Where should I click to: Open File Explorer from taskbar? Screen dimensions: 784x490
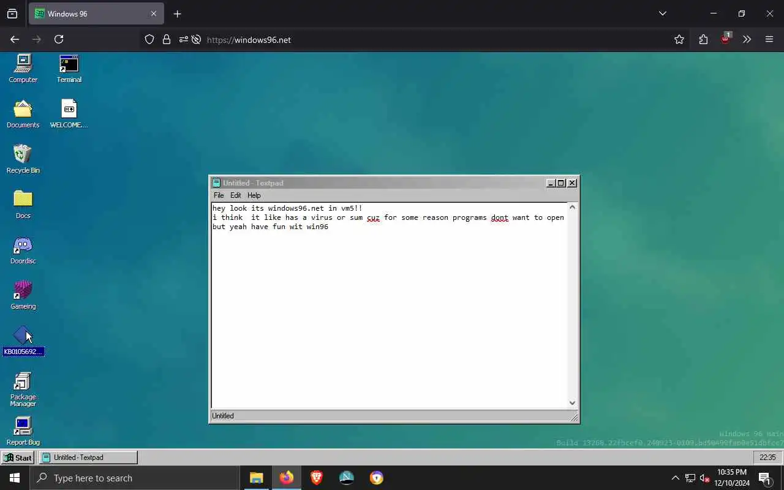tap(257, 478)
